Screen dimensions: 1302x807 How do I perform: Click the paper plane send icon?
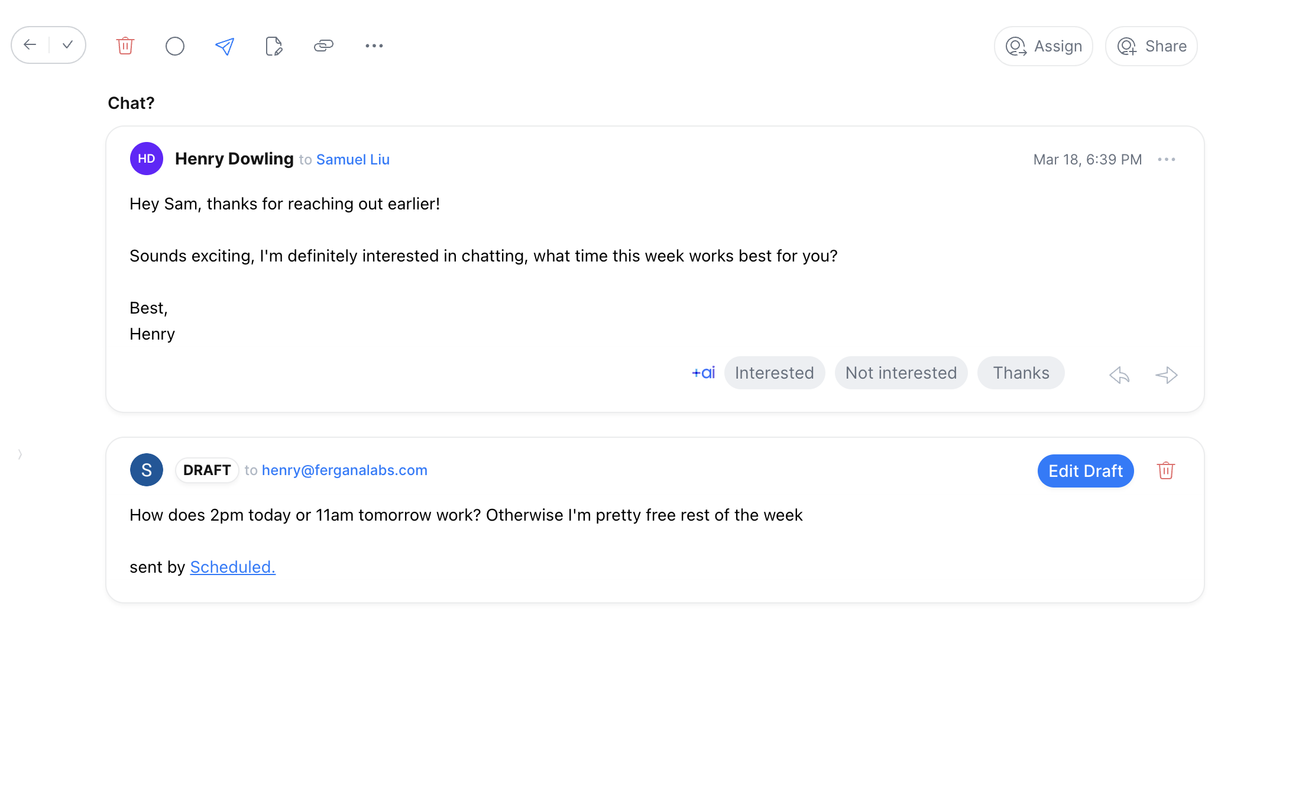pyautogui.click(x=225, y=46)
